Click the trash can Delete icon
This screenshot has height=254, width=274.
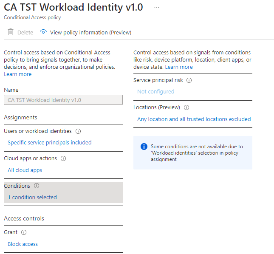[x=11, y=32]
